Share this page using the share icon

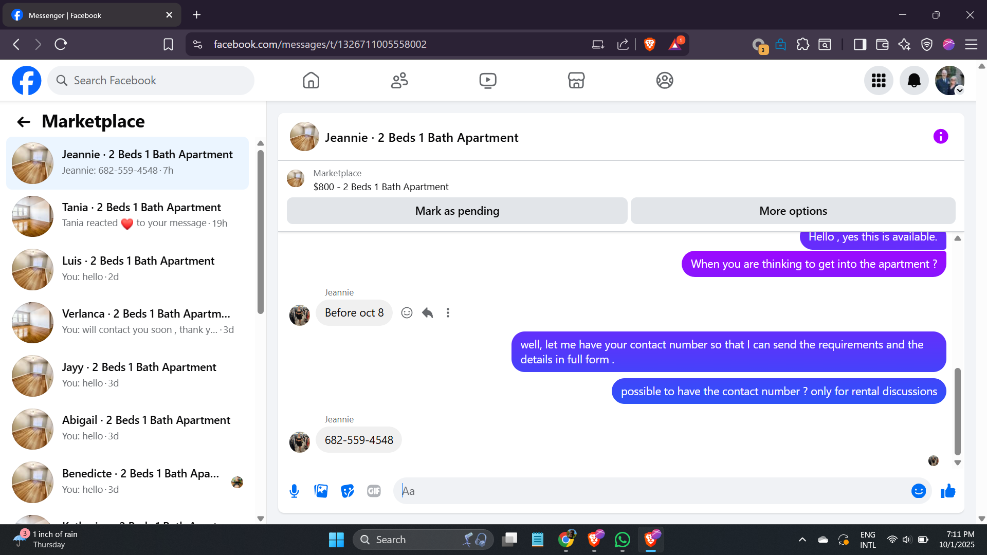(x=623, y=44)
